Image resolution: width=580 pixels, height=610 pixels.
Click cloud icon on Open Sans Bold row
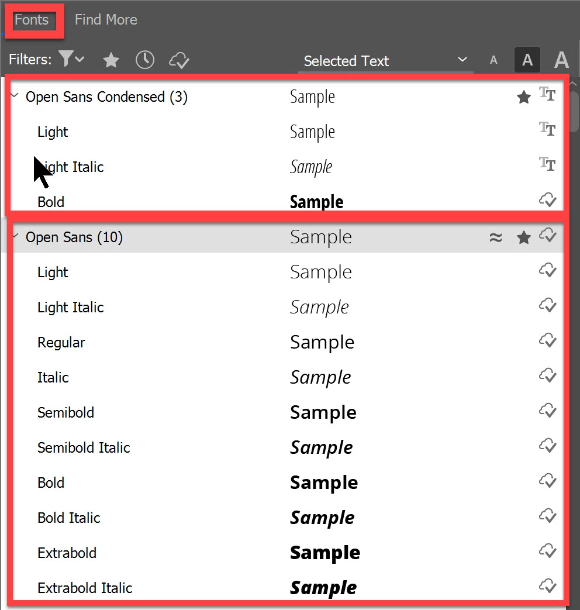click(548, 480)
